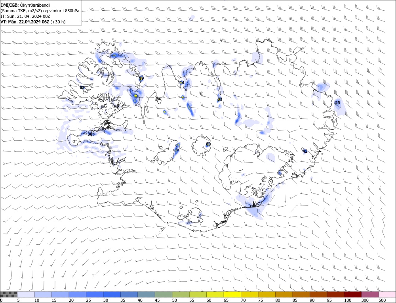Click the color scale tick label 100
Image resolution: width=396 pixels, height=303 pixels.
click(x=348, y=300)
